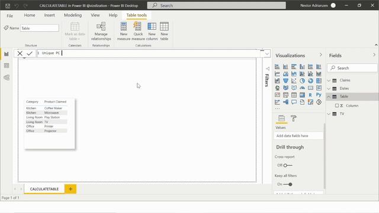Save the file using the title bar icon
379x213 pixels.
(8, 5)
